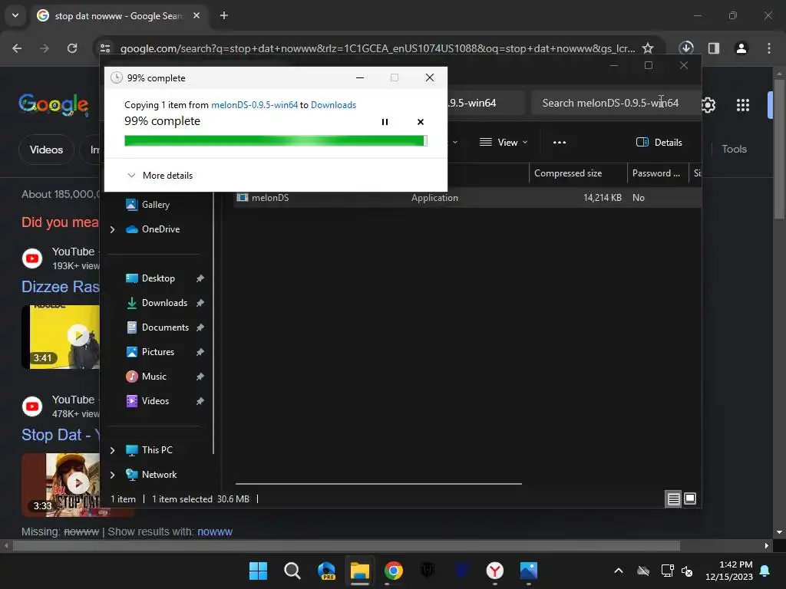Expand the This PC tree node

pyautogui.click(x=112, y=450)
